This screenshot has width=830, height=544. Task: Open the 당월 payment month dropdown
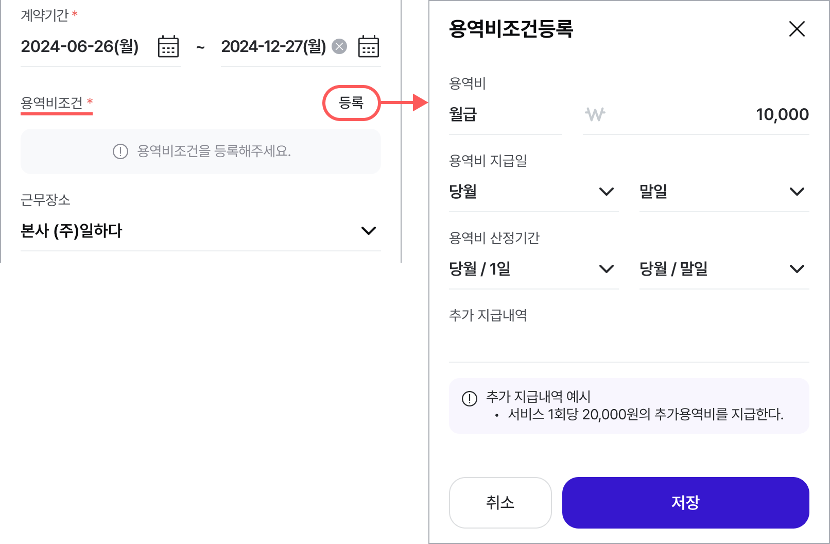coord(533,192)
